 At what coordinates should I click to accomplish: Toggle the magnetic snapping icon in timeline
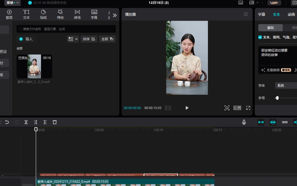click(x=273, y=122)
